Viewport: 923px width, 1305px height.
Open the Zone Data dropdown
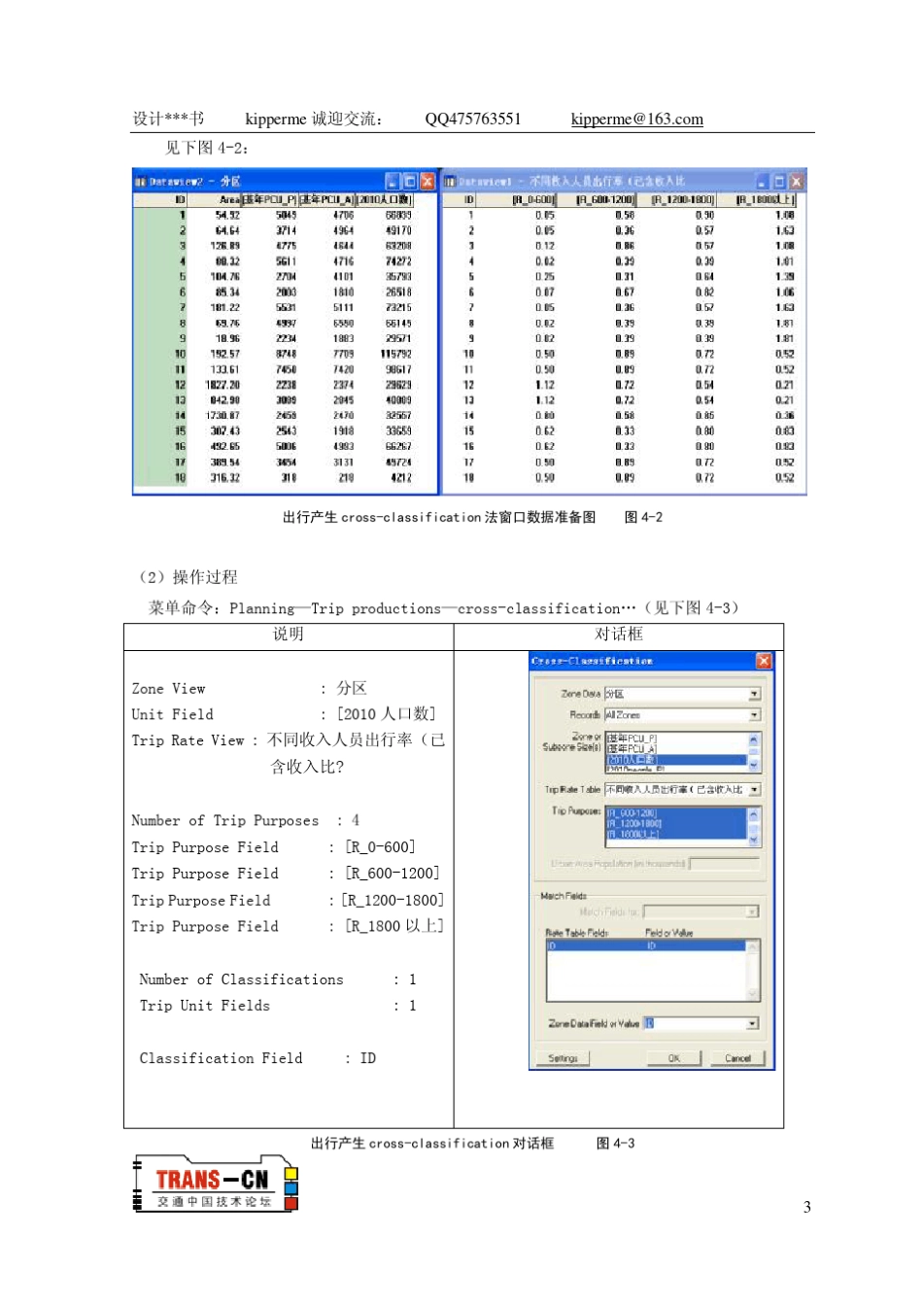pyautogui.click(x=754, y=694)
